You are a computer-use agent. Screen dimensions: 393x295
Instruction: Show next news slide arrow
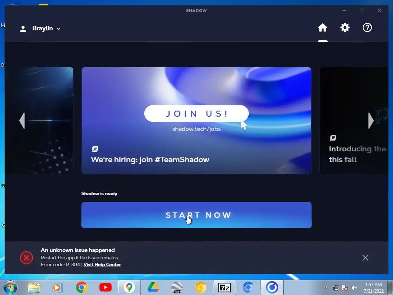[371, 121]
